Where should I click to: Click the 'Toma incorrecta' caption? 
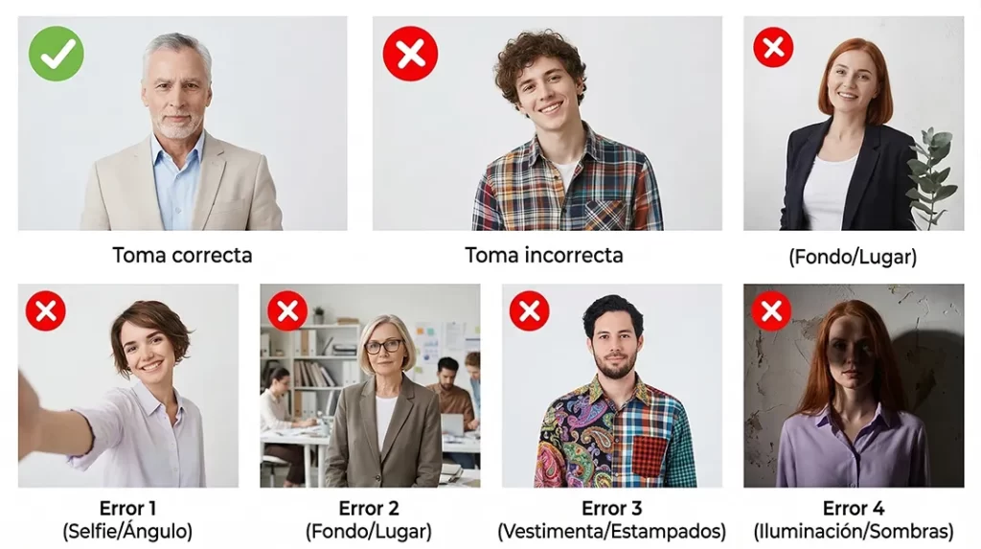(x=544, y=256)
